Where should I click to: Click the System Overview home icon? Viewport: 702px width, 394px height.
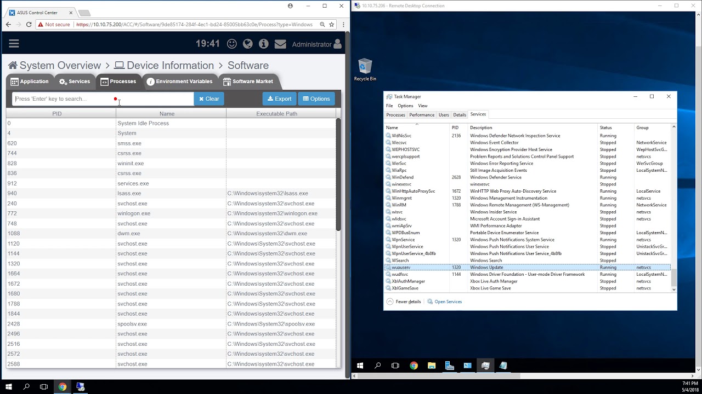coord(12,66)
